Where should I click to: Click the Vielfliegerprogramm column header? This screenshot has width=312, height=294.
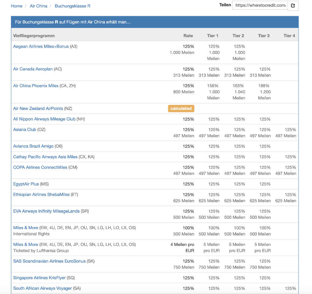coord(34,36)
